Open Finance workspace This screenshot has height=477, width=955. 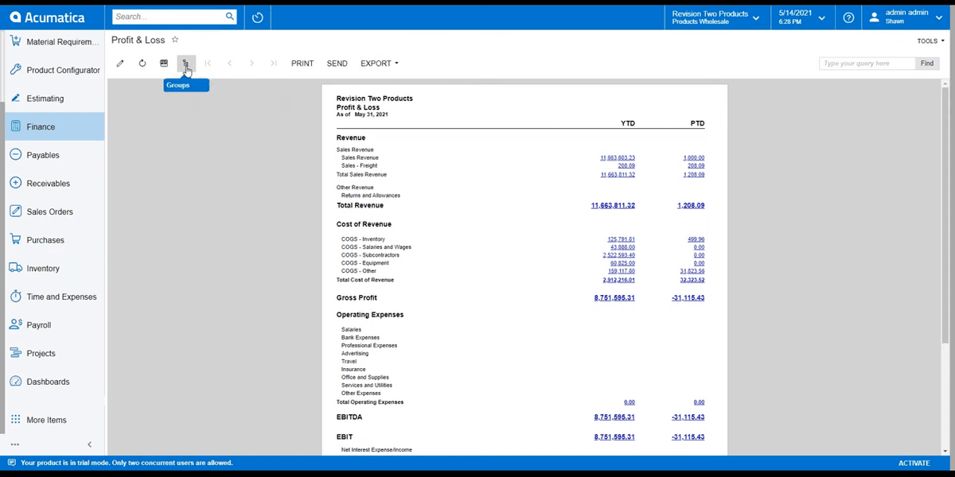(x=52, y=126)
